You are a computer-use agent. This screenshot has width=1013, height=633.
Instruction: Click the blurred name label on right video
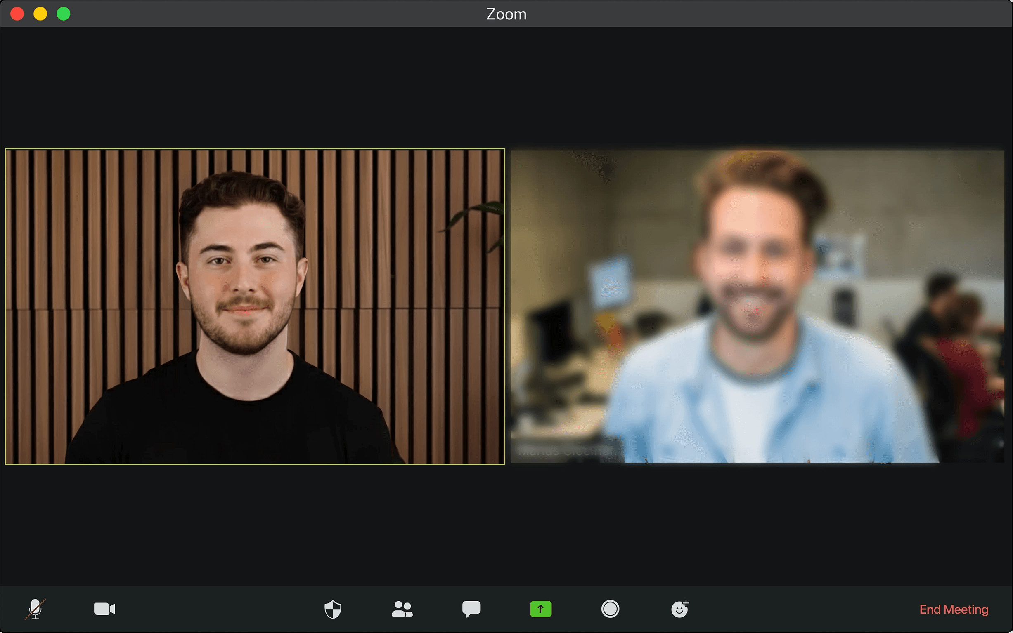coord(566,451)
